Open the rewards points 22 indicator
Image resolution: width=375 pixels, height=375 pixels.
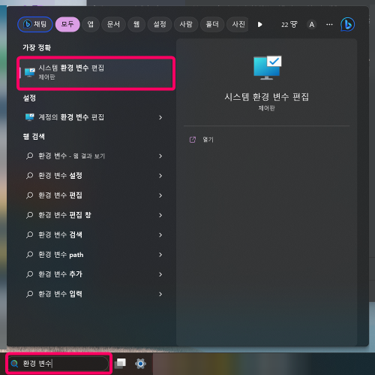(x=289, y=25)
